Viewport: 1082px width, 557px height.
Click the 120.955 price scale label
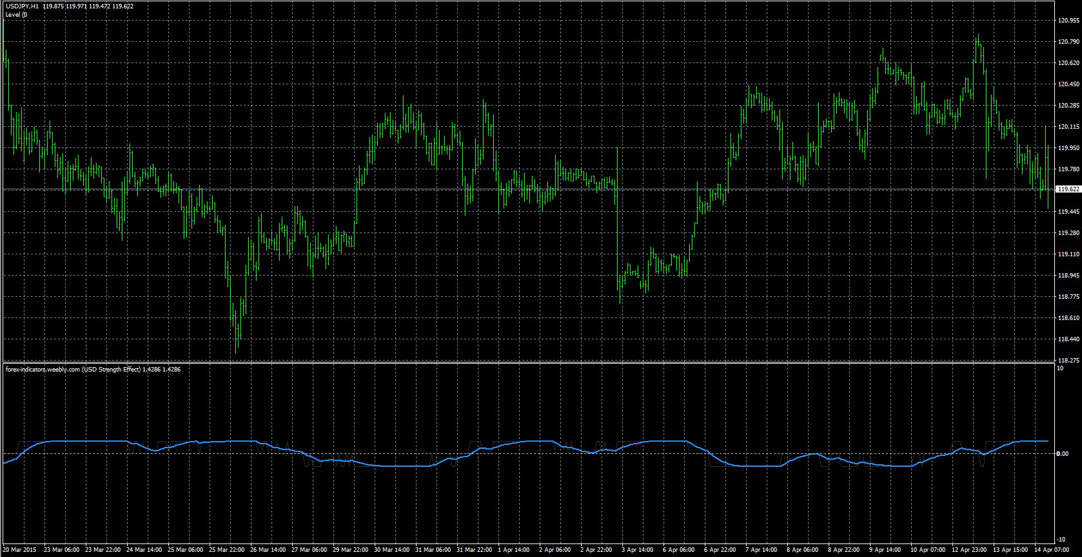pos(1068,21)
